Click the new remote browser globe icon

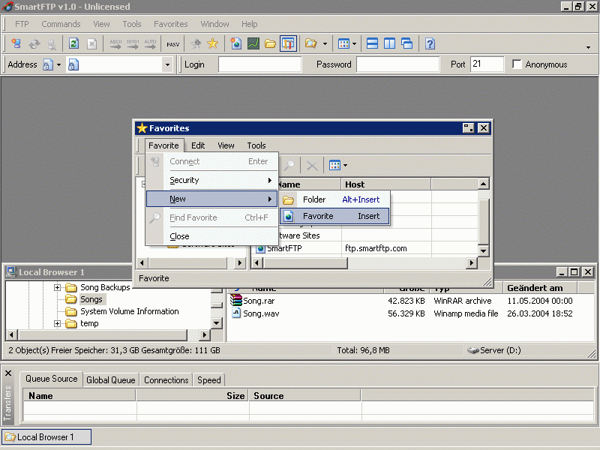coord(235,43)
